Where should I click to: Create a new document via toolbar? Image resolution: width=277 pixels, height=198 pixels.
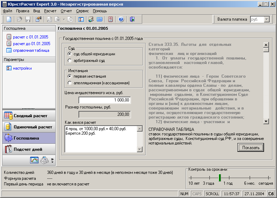9,19
